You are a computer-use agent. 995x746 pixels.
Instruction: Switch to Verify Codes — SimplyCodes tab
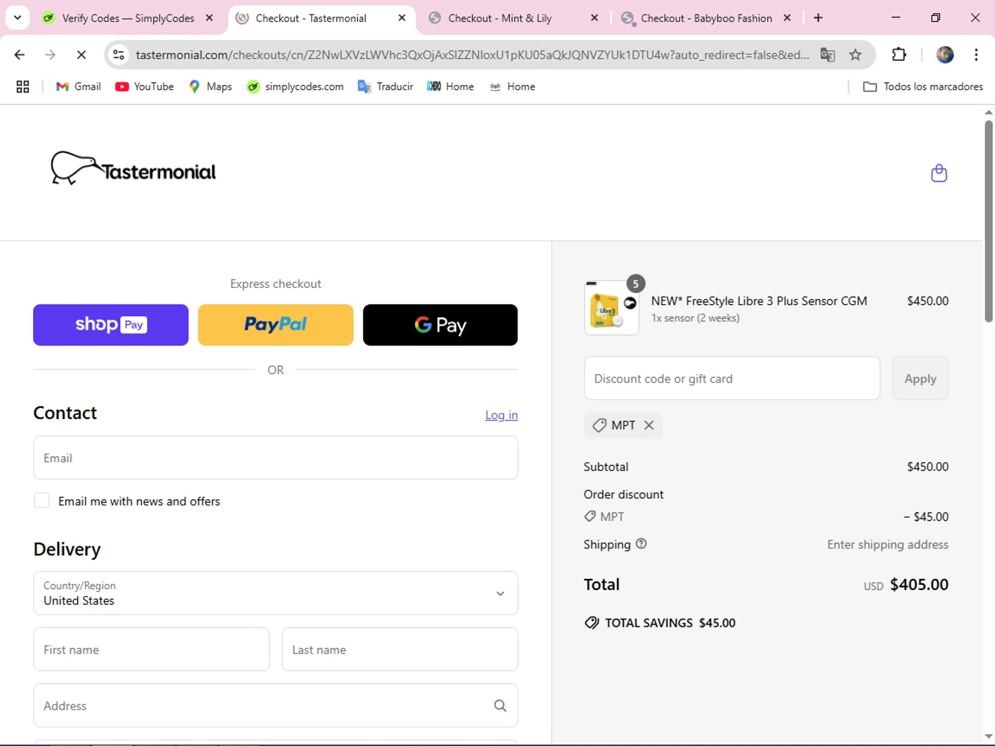click(128, 18)
